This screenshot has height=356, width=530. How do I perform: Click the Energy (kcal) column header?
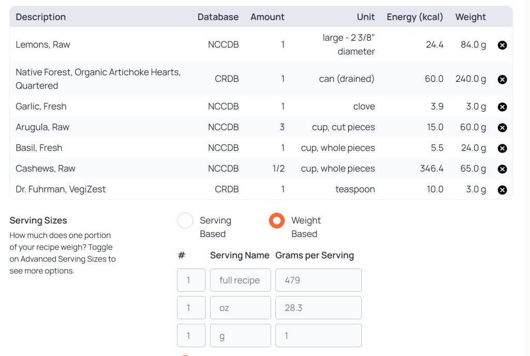(415, 17)
